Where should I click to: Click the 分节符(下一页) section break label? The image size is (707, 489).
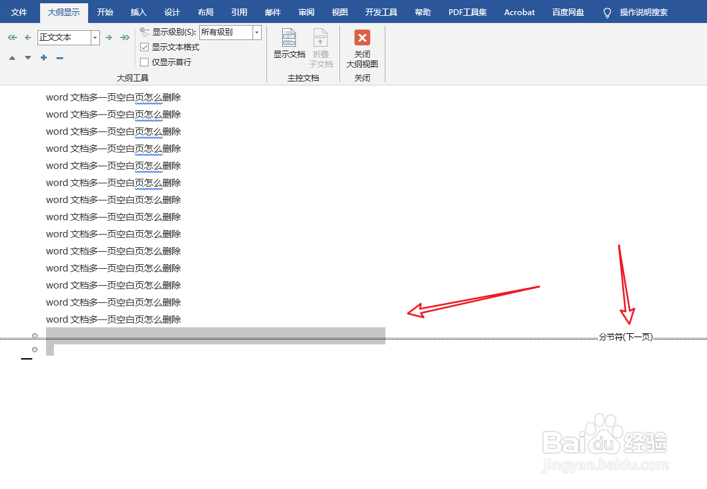click(625, 337)
